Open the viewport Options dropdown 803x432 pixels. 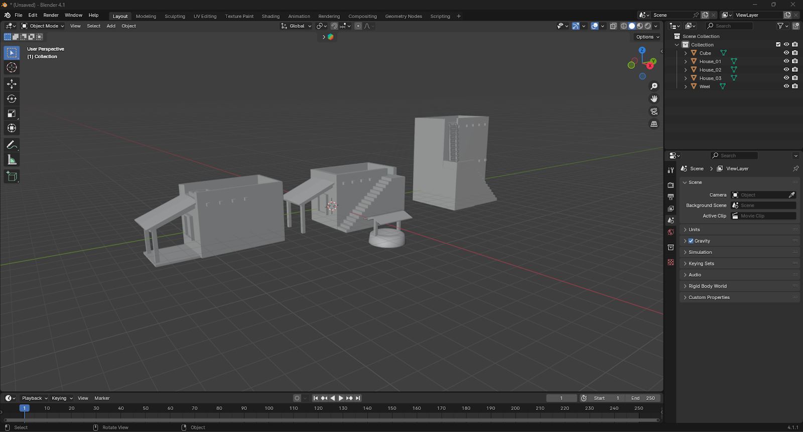647,37
